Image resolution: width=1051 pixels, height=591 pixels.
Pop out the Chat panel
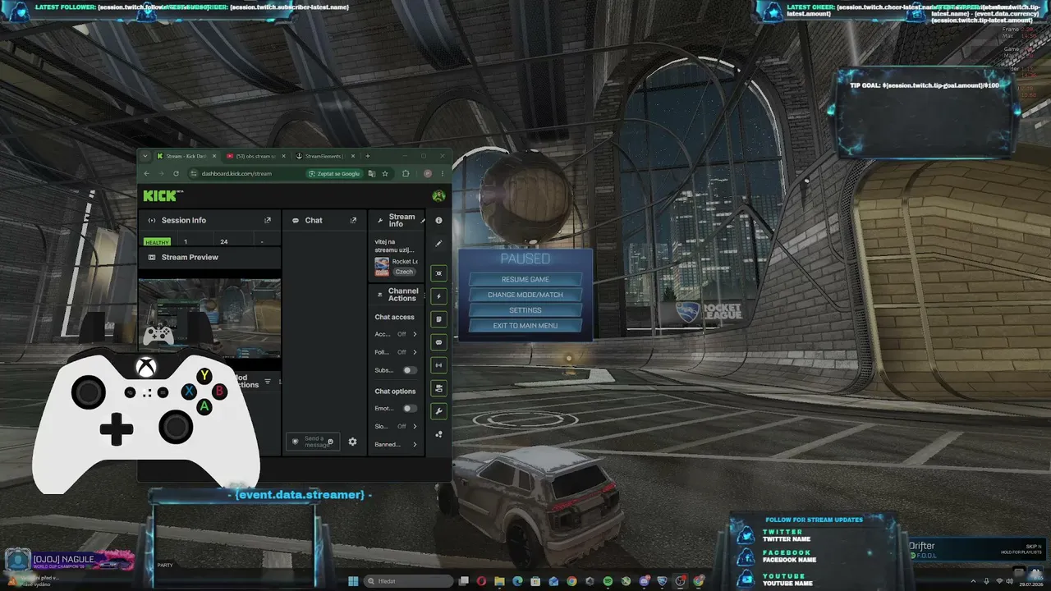tap(353, 220)
